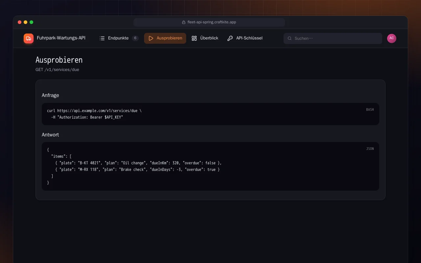Viewport: 421px width, 263px height.
Task: Focus the Suchen search field
Action: 333,38
